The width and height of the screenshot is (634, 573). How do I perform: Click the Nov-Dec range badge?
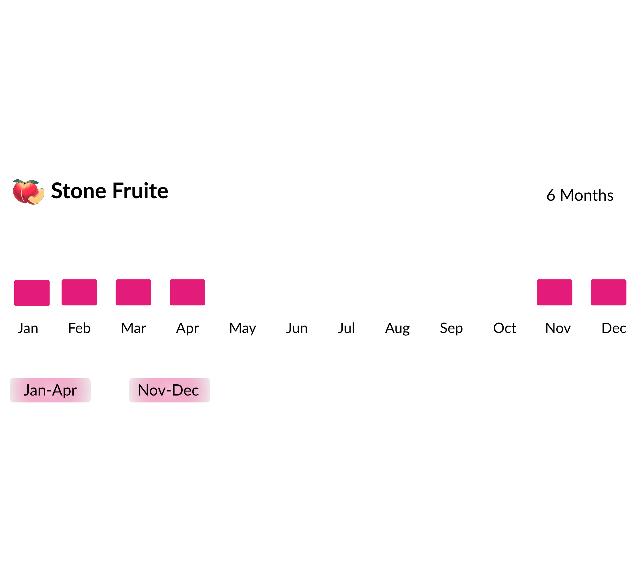pyautogui.click(x=170, y=390)
